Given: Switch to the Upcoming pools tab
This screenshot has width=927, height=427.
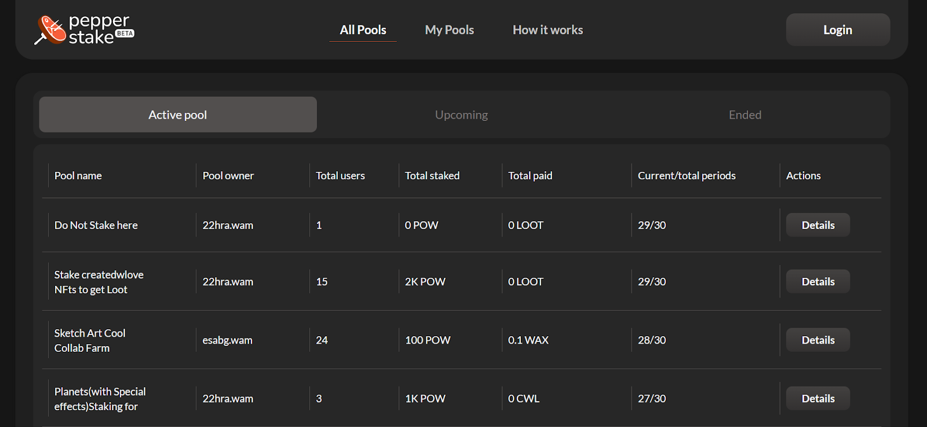Looking at the screenshot, I should click(x=461, y=115).
